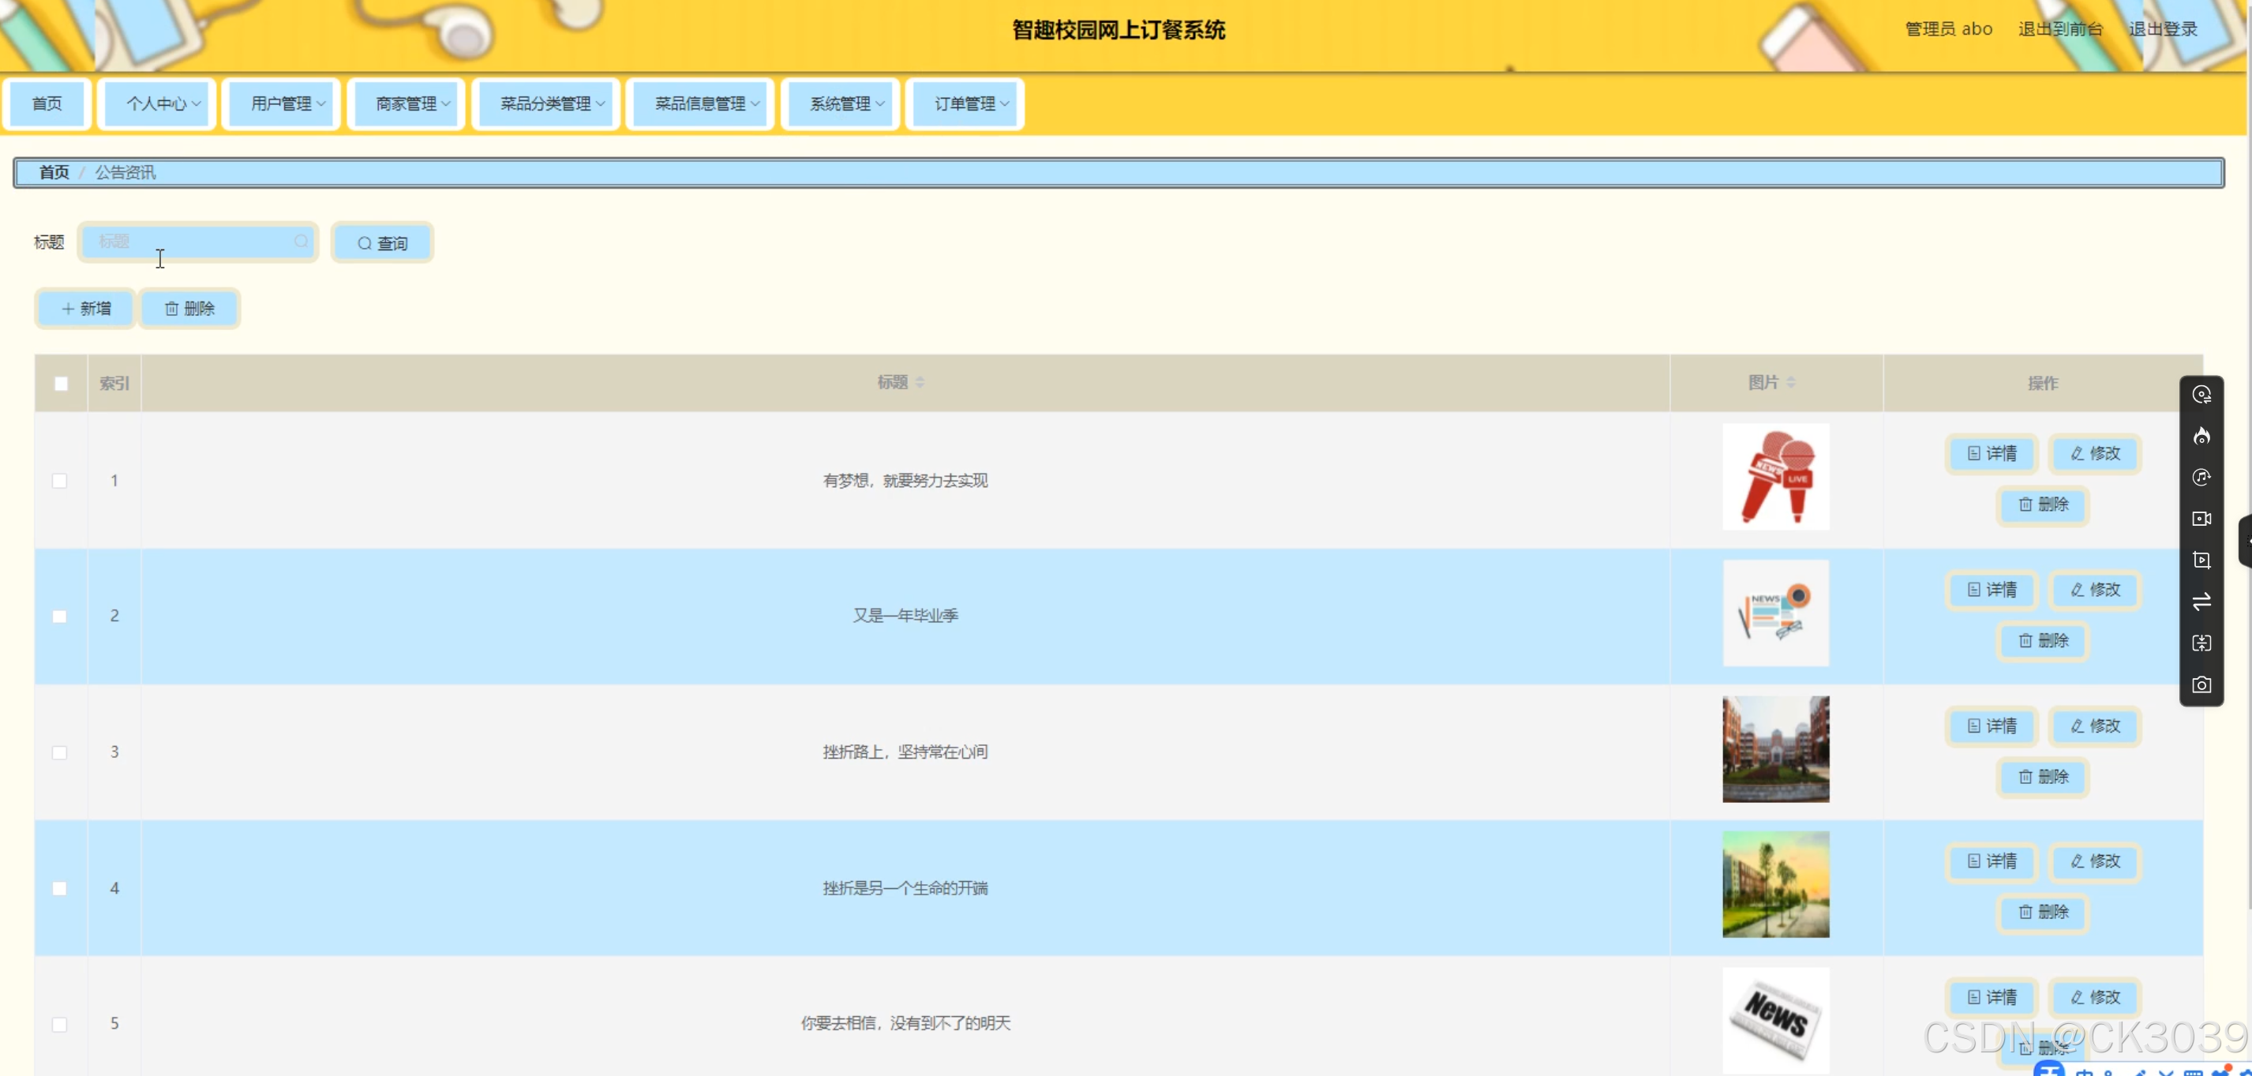
Task: Expand the 个人中心 dropdown menu
Action: pos(157,104)
